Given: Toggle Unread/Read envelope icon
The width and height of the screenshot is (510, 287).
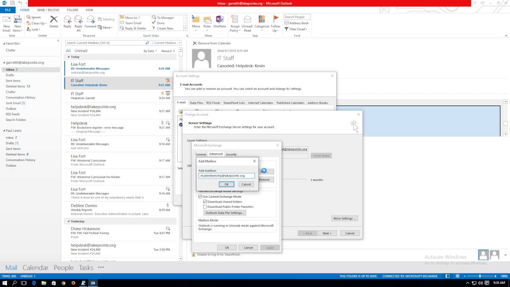Looking at the screenshot, I should pos(247,20).
